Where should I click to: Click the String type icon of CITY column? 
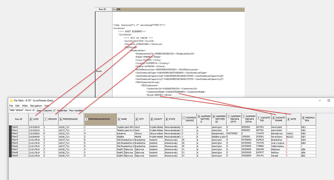(x=137, y=119)
